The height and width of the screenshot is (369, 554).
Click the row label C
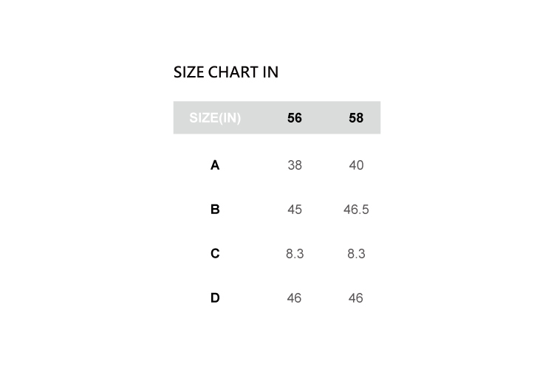pyautogui.click(x=215, y=254)
